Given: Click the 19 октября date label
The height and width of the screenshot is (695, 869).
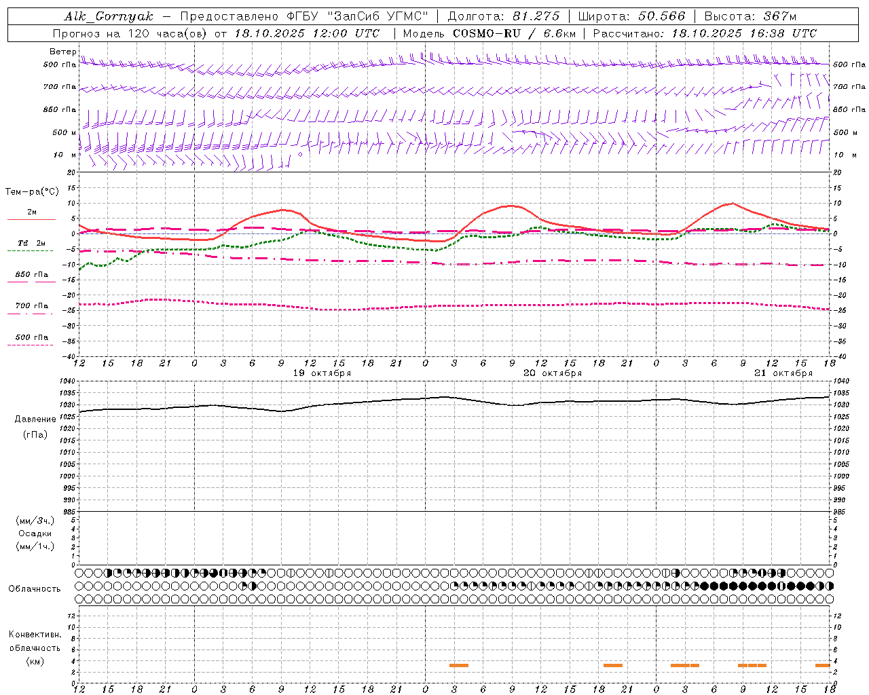Looking at the screenshot, I should click(x=322, y=373).
